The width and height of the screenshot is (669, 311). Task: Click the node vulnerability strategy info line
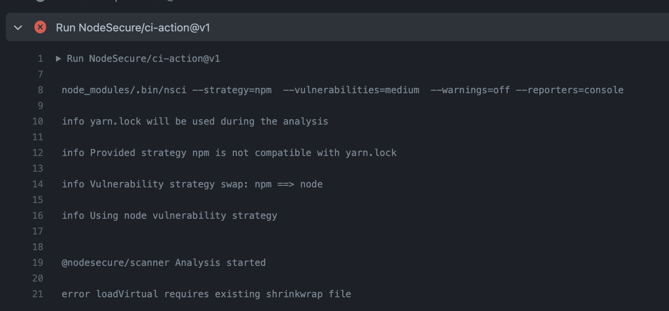169,215
